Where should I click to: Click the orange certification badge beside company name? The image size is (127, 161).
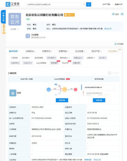[70, 15]
